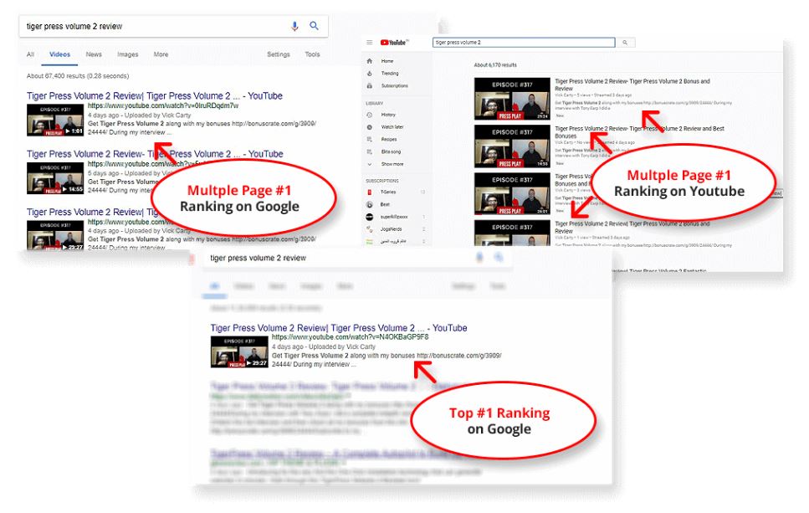Open Google result title above the 29:27 video, upper window
This screenshot has width=809, height=513.
[93, 212]
